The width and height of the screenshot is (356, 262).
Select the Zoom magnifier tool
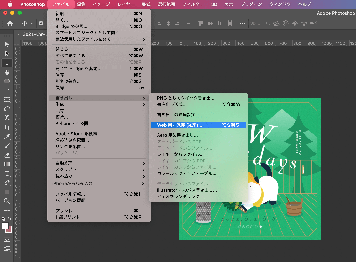pos(7,201)
